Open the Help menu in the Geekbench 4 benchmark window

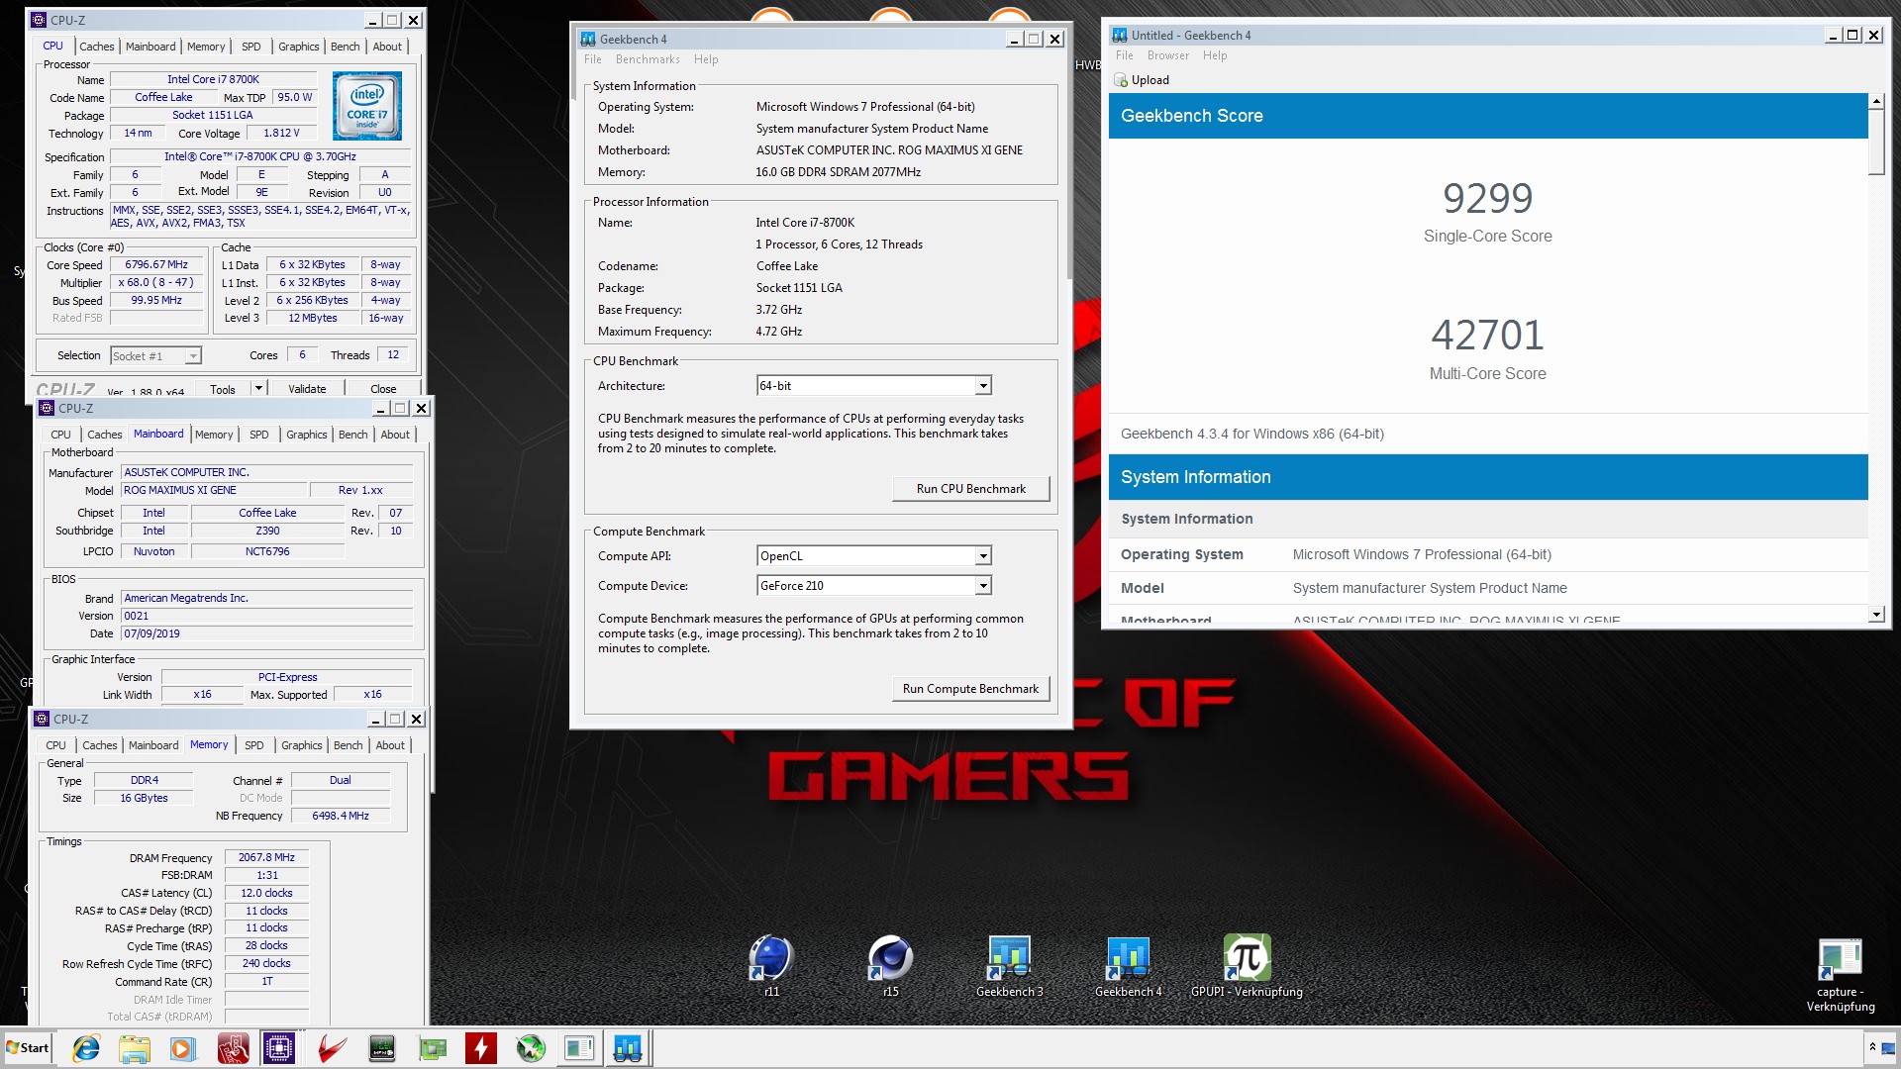click(x=706, y=59)
